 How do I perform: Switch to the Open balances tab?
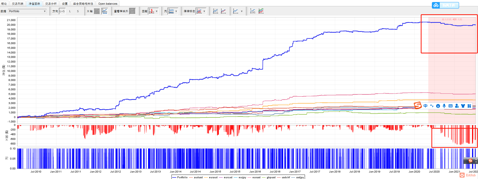click(108, 4)
